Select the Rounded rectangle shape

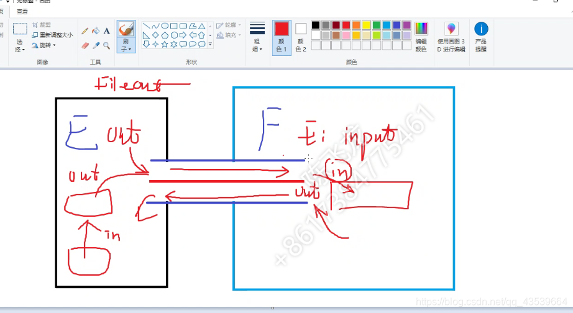coord(183,26)
